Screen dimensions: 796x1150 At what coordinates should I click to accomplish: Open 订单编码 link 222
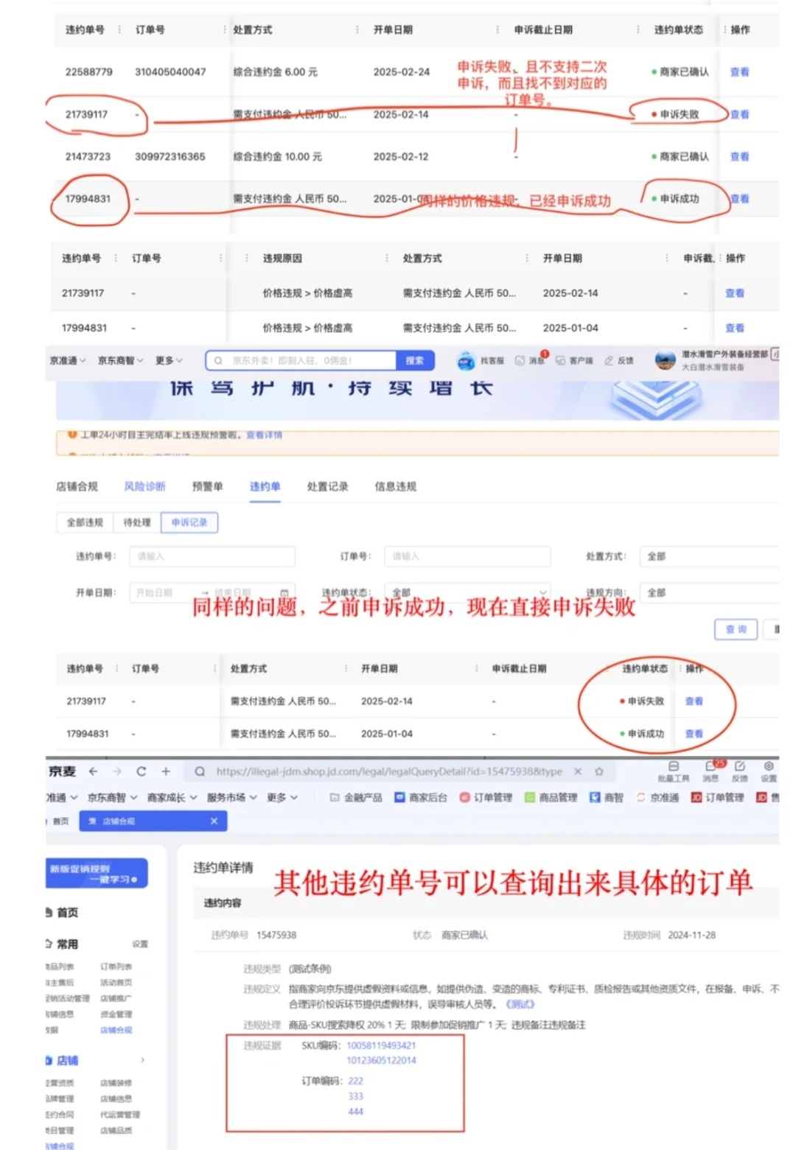(355, 1081)
